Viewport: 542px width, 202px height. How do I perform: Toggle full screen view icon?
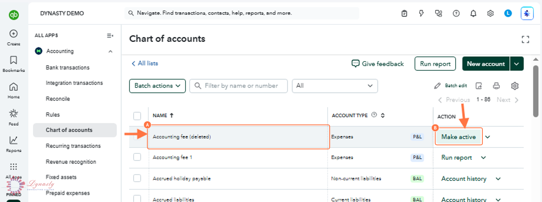coord(525,39)
